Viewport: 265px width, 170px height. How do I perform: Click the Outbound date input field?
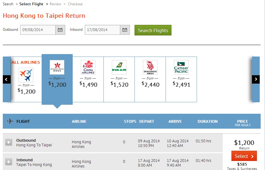click(38, 30)
